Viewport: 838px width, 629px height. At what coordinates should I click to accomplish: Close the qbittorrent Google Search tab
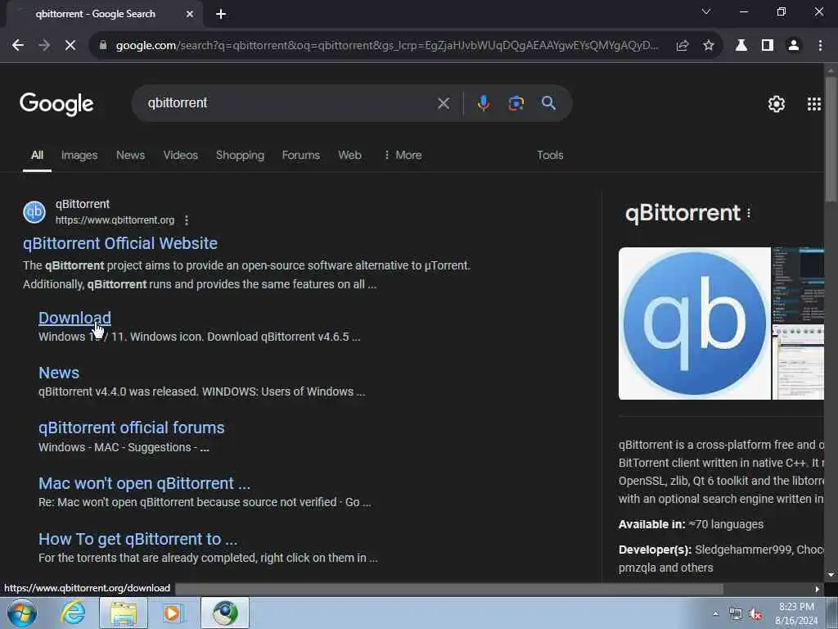tap(190, 14)
